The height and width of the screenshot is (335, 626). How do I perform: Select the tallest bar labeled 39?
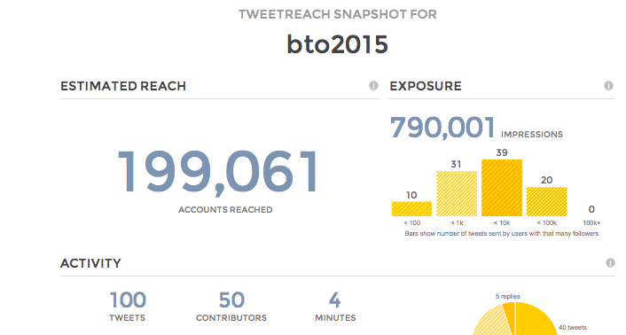coord(502,188)
